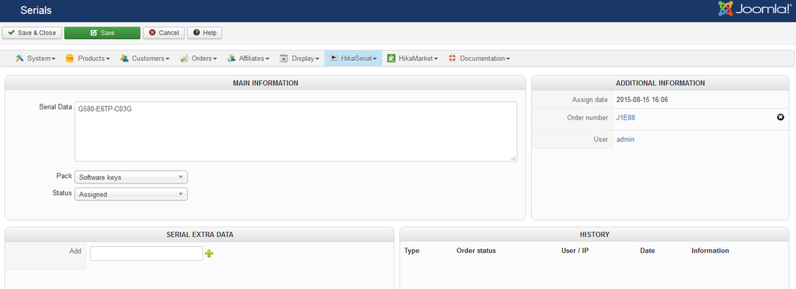Click the assign date value 2015-08-15 16:06

pyautogui.click(x=642, y=99)
